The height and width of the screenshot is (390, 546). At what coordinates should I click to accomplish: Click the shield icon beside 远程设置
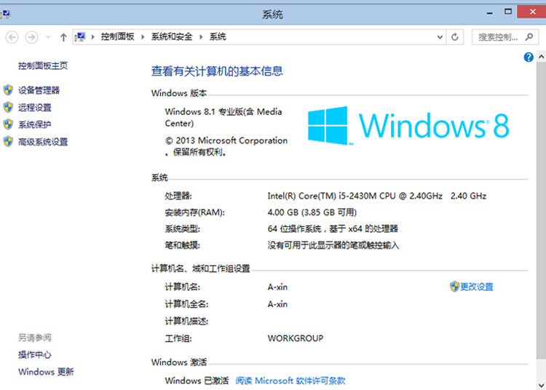(x=8, y=107)
